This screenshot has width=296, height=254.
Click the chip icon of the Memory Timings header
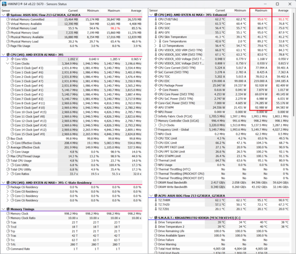[8, 209]
